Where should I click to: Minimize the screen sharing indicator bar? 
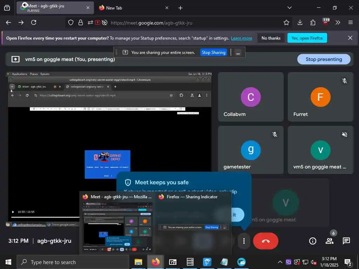tap(238, 53)
